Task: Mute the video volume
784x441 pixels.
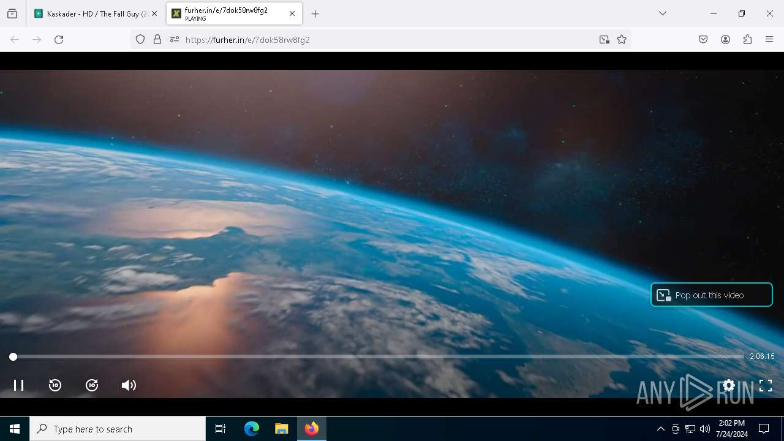Action: [129, 385]
